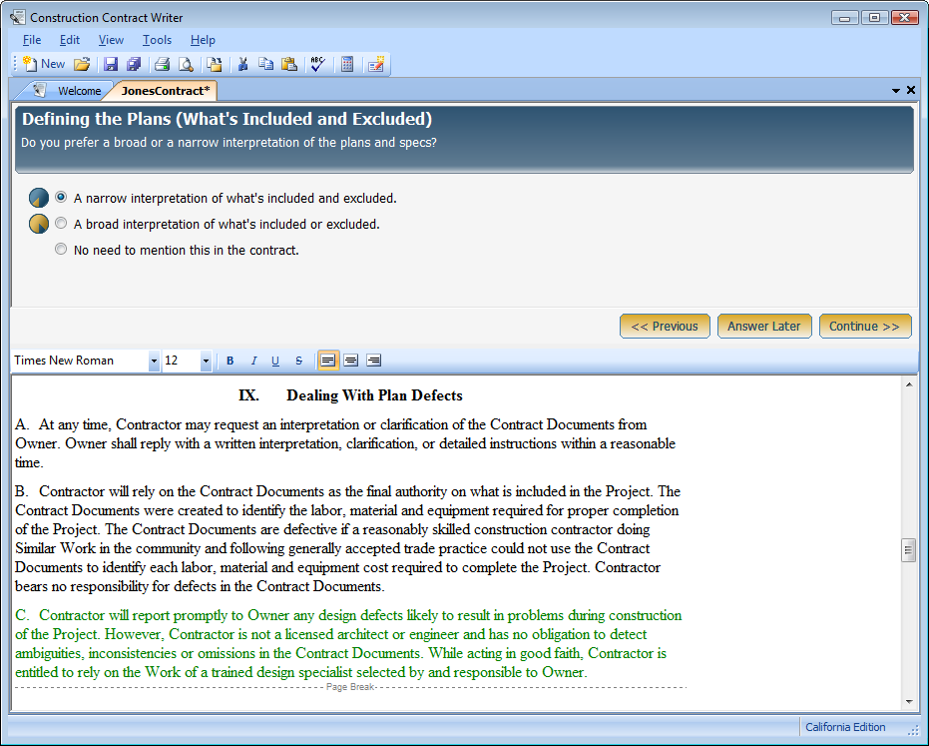Open the File menu
This screenshot has width=929, height=746.
click(x=31, y=40)
